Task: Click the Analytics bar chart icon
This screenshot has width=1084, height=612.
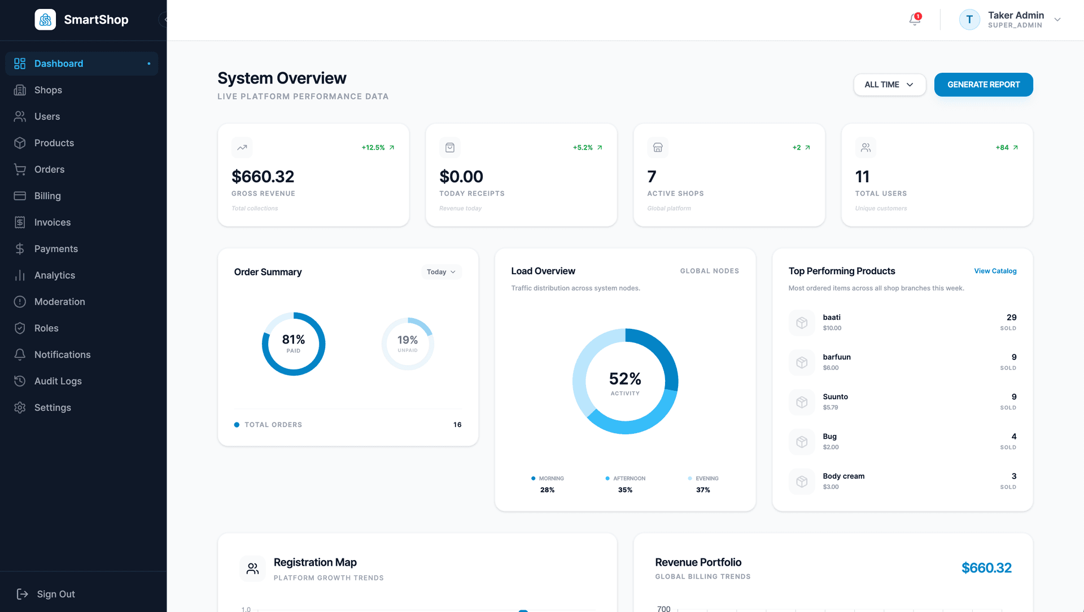Action: click(x=20, y=276)
